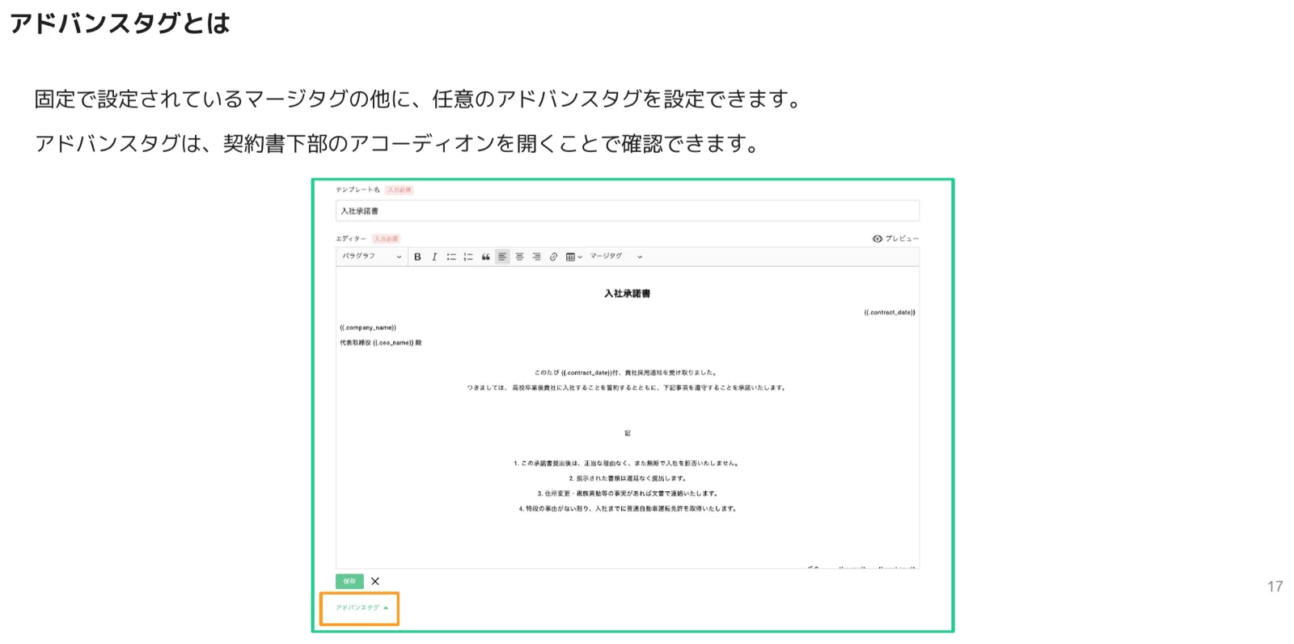
Task: Click the 入社承諾書 heading in the editor
Action: pos(627,294)
